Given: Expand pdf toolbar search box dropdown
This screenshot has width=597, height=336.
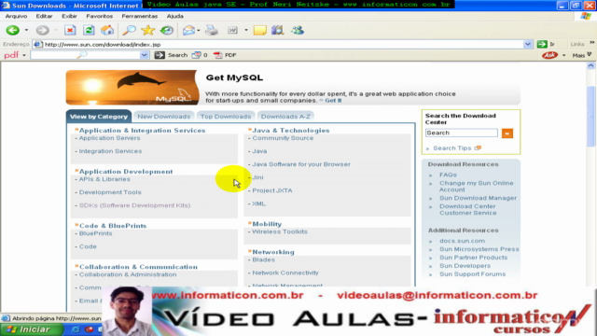Looking at the screenshot, I should [144, 55].
